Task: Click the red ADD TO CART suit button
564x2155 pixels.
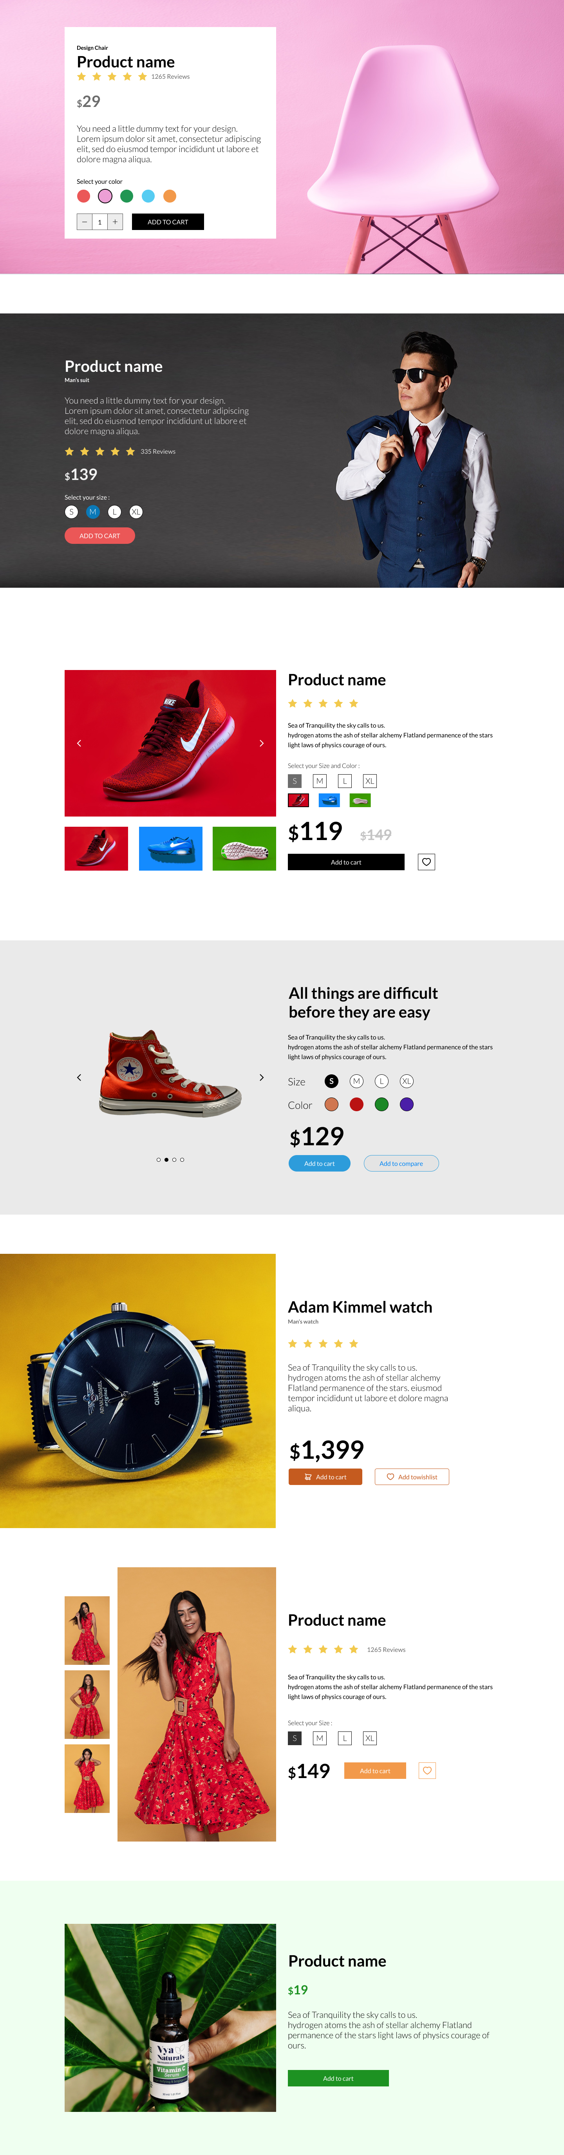Action: click(99, 535)
